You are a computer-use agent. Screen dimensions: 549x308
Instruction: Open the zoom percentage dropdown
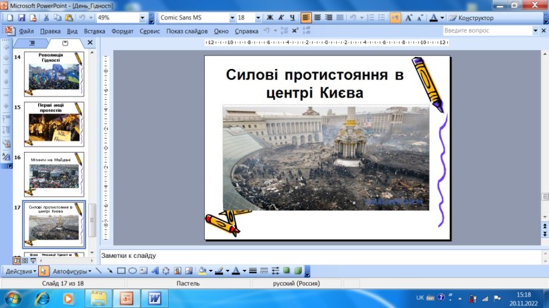[142, 18]
